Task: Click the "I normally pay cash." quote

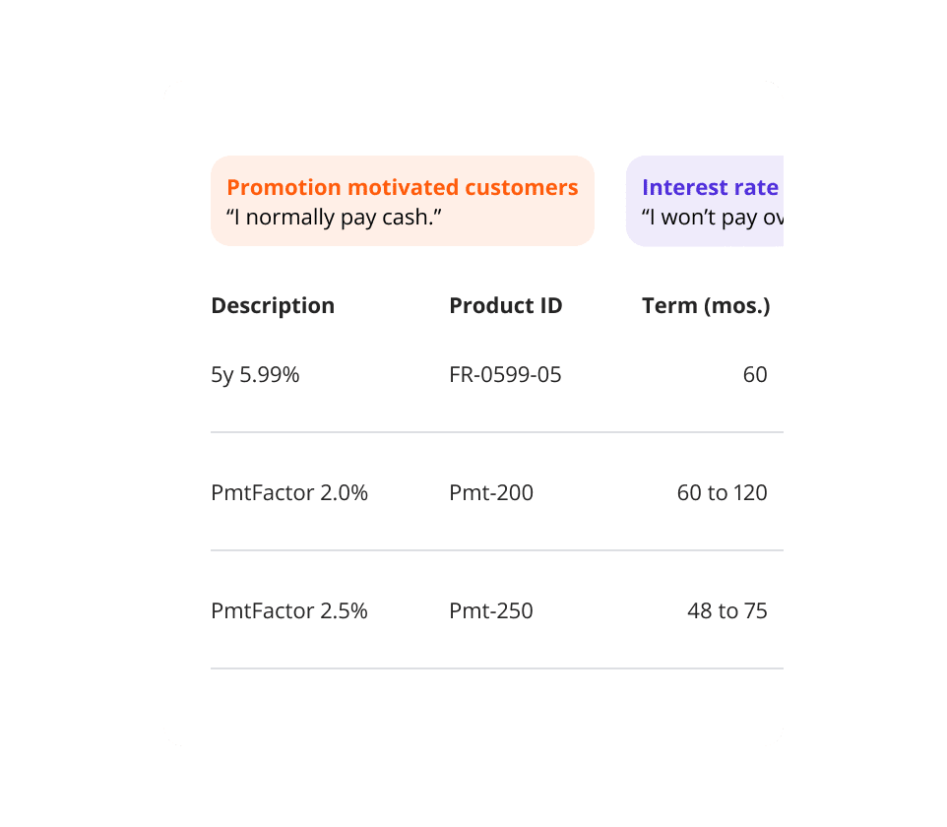Action: [334, 217]
